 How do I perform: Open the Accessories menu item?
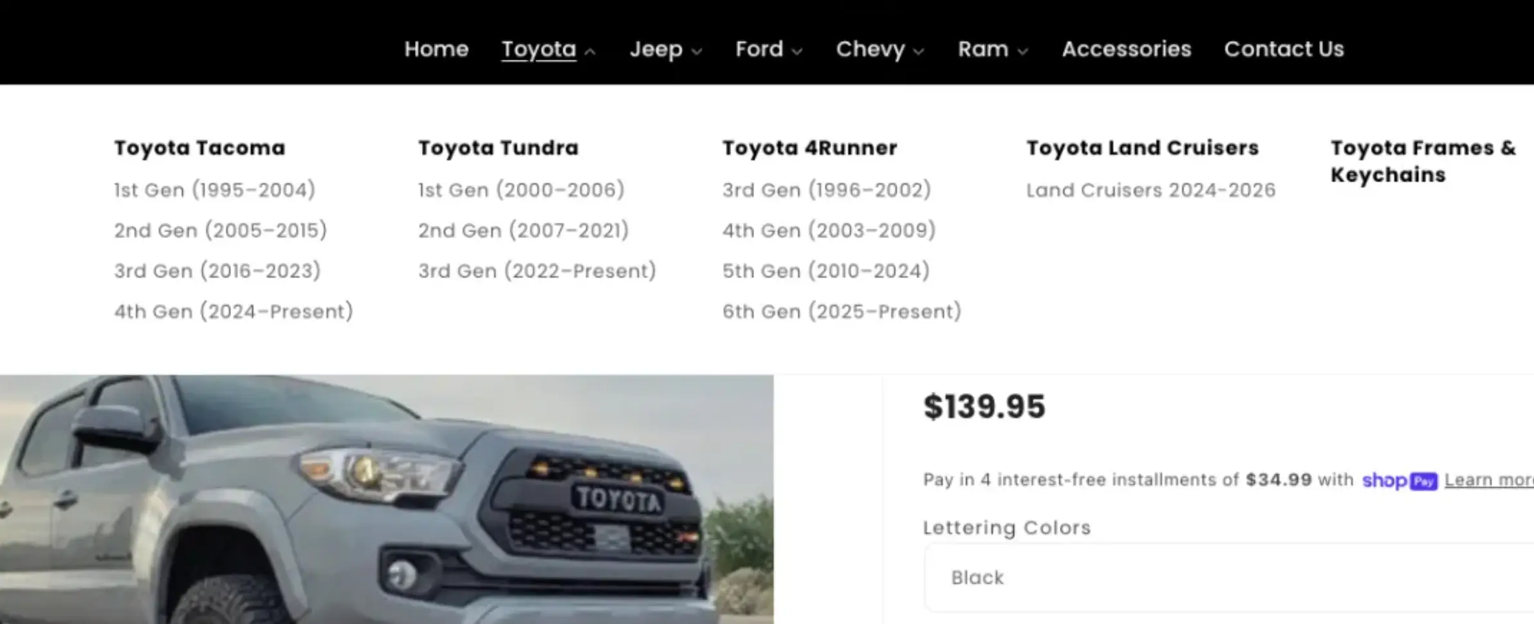point(1126,50)
